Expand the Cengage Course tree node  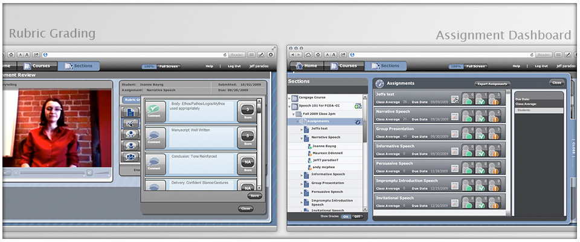289,98
